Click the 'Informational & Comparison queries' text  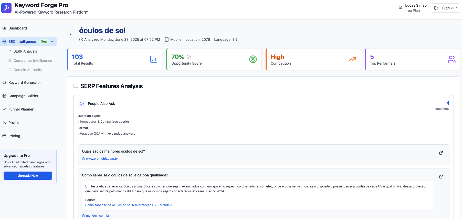(x=103, y=122)
